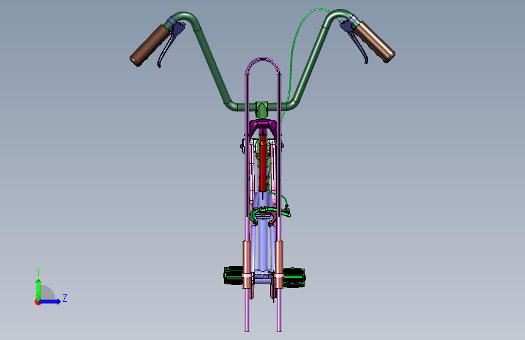Select the green handlebar's left angled tube

point(213,66)
